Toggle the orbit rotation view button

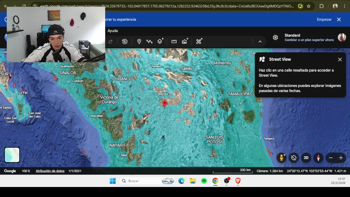[294, 158]
